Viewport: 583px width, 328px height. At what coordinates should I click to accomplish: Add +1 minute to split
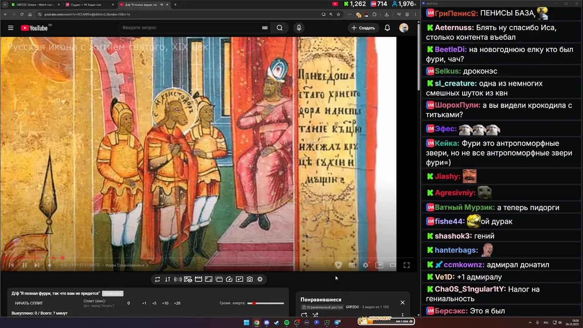click(x=144, y=303)
